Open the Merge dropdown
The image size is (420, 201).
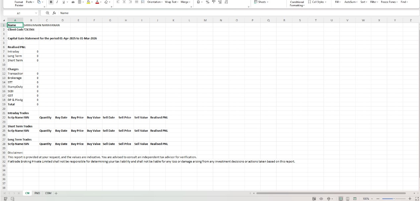(185, 2)
